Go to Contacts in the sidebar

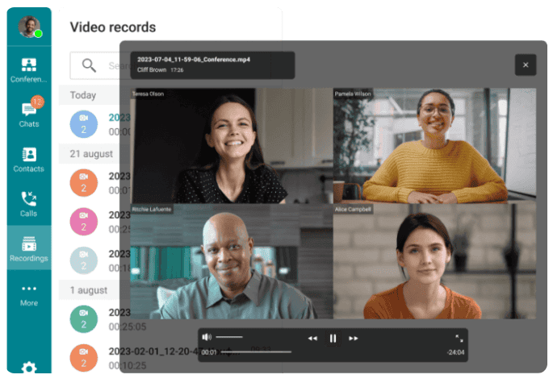[28, 159]
